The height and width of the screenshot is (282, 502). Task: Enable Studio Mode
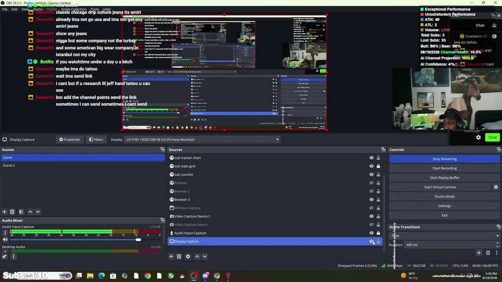(445, 197)
